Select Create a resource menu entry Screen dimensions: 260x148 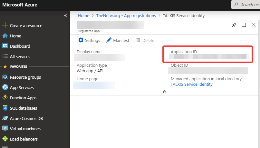[x=26, y=25]
